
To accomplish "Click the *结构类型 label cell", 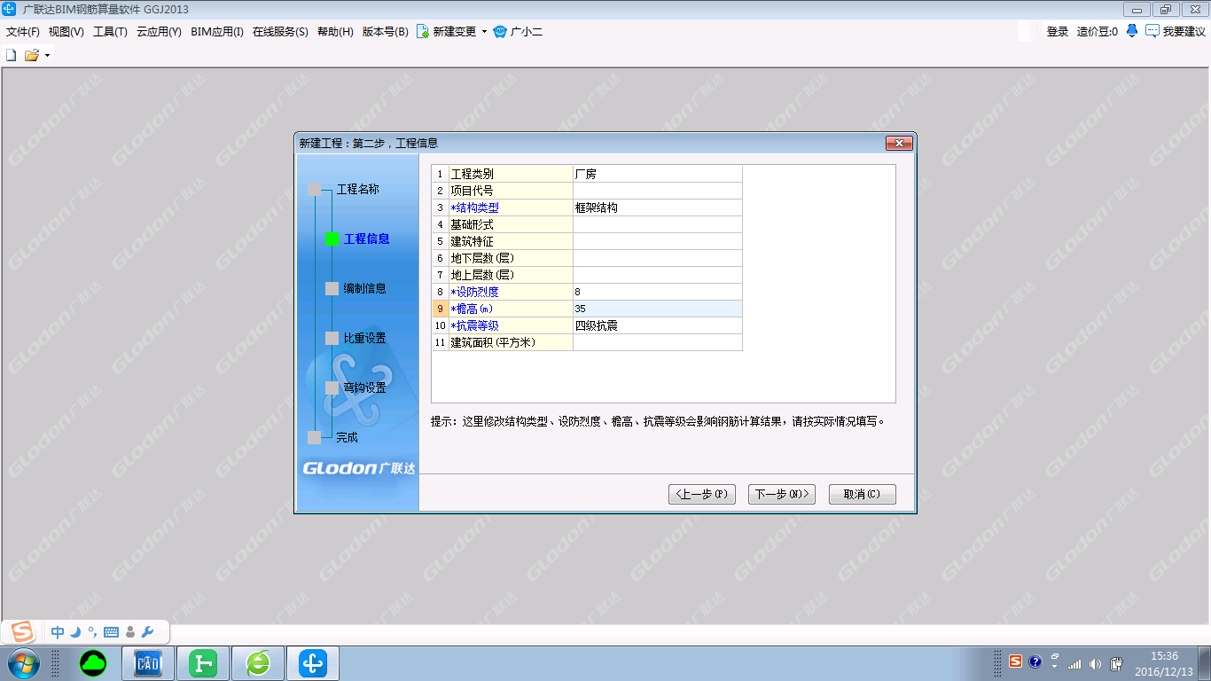I will tap(511, 207).
